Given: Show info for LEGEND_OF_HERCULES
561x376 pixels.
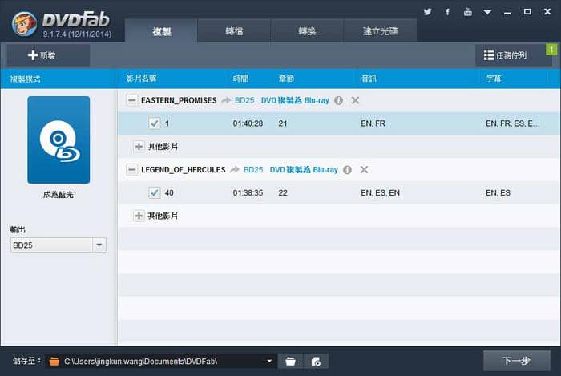Looking at the screenshot, I should (x=347, y=170).
